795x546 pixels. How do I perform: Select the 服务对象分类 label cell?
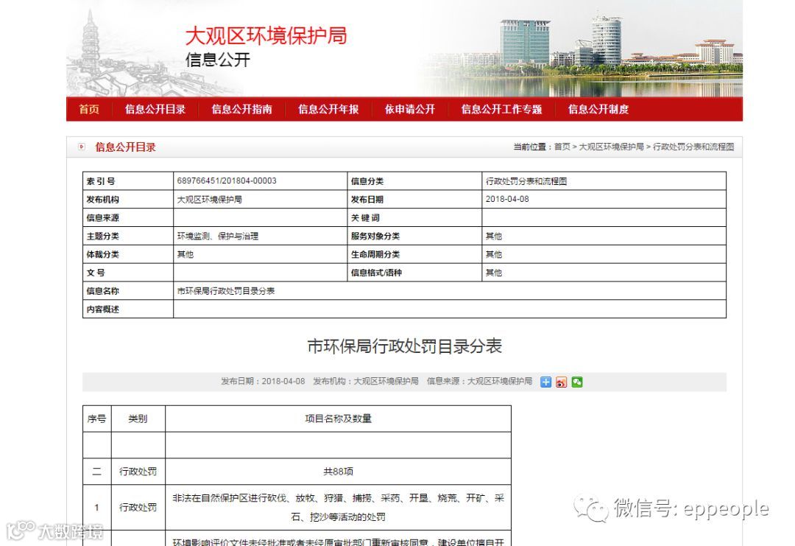[414, 236]
